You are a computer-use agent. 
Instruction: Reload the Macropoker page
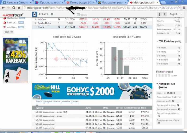point(14,8)
